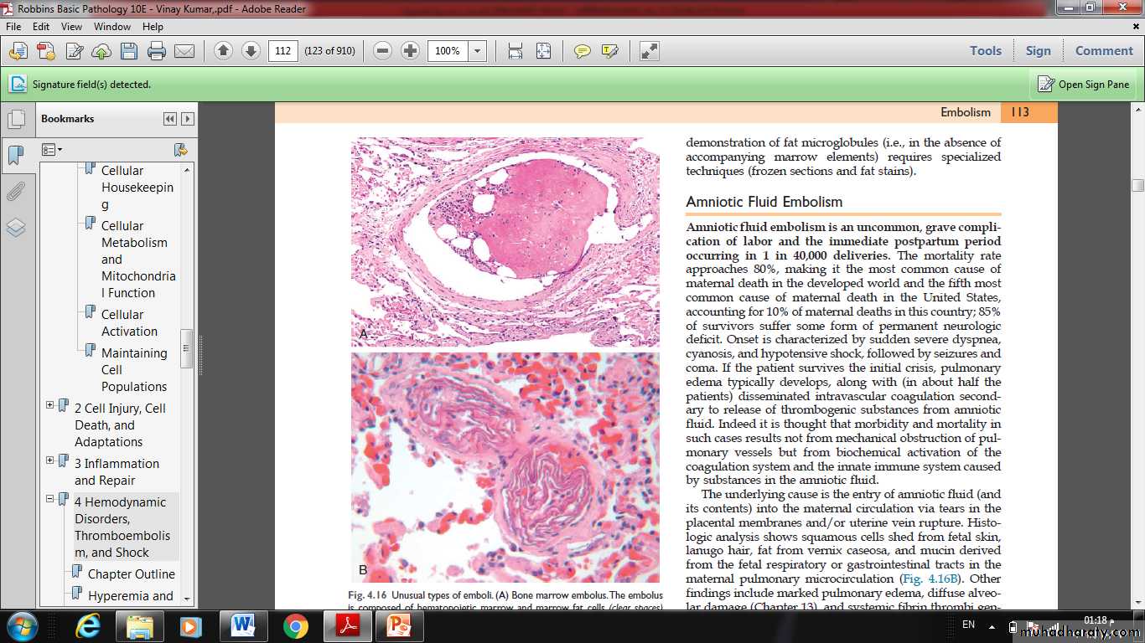Image resolution: width=1145 pixels, height=643 pixels.
Task: Expand the '2 Cell Injury' bookmark
Action: click(x=50, y=405)
